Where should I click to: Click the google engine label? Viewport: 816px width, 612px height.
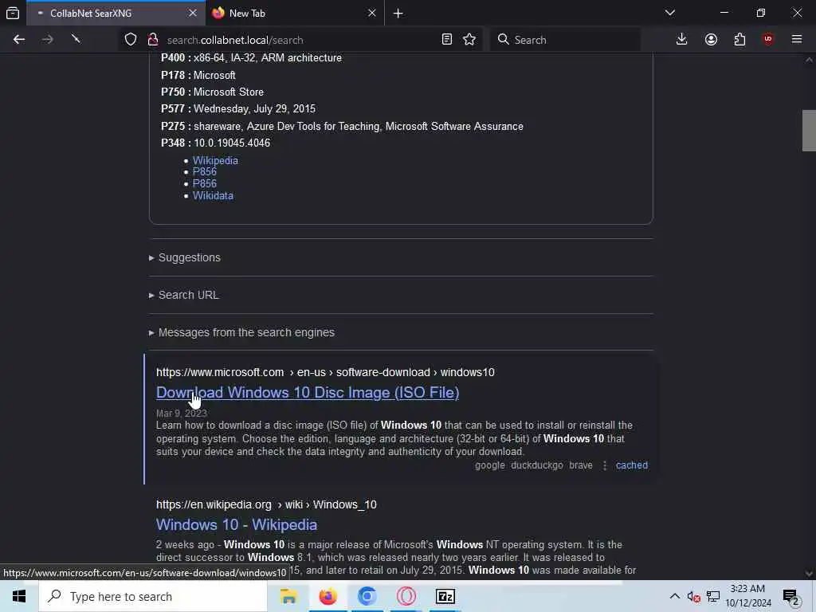point(490,465)
